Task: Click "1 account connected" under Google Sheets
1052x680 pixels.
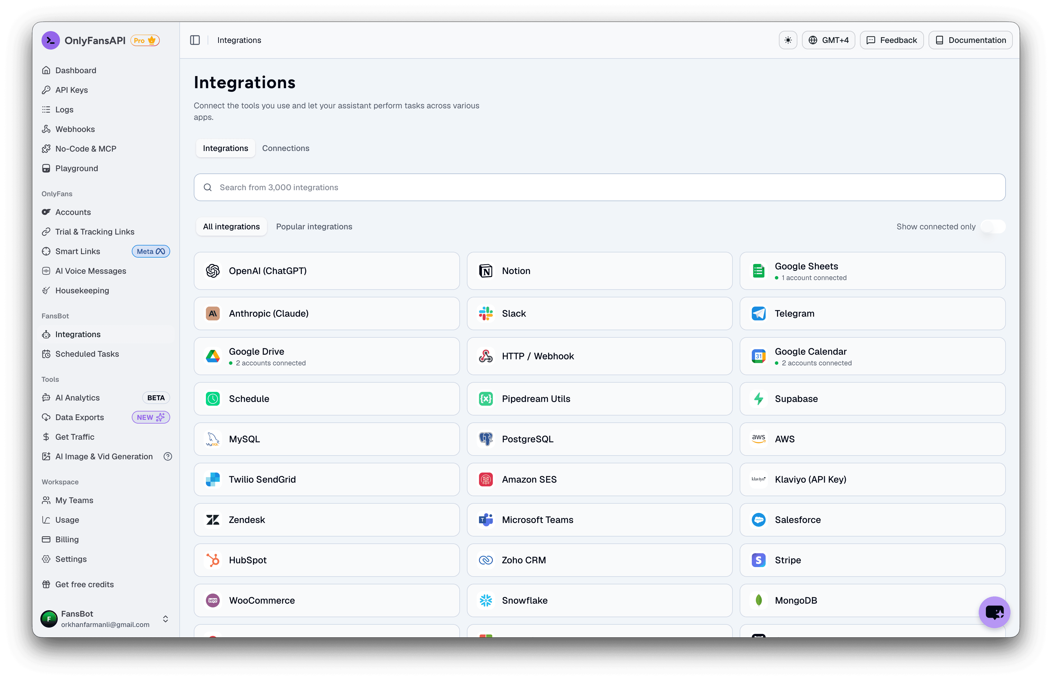Action: pos(814,278)
